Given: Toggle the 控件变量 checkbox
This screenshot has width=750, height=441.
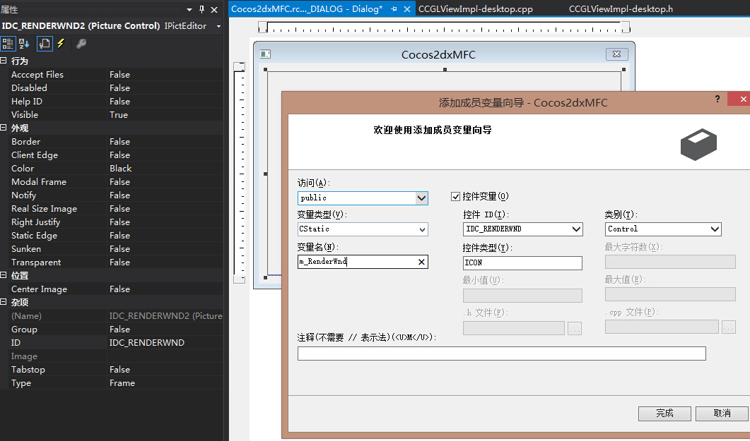Looking at the screenshot, I should coord(455,196).
